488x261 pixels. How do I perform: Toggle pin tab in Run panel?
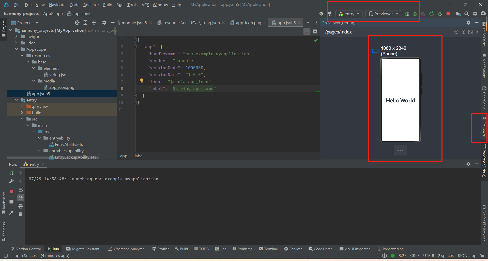pyautogui.click(x=11, y=213)
